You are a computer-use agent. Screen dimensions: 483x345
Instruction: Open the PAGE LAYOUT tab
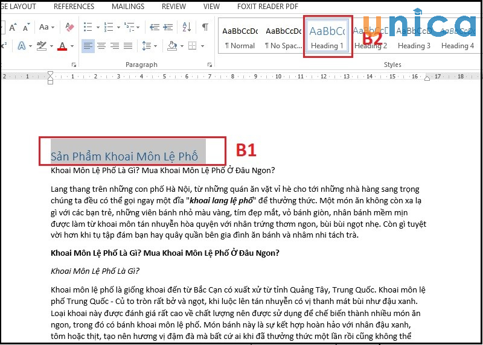18,7
